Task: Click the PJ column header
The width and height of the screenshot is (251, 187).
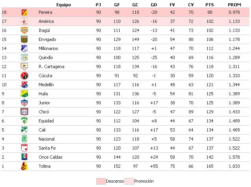Action: click(x=98, y=4)
